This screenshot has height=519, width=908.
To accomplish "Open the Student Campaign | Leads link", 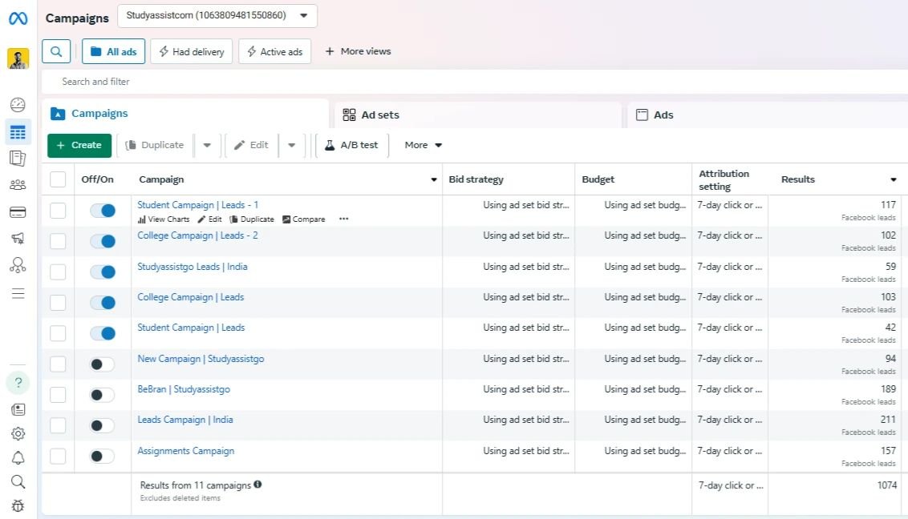I will [191, 328].
